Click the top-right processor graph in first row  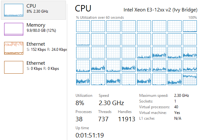coord(190,26)
